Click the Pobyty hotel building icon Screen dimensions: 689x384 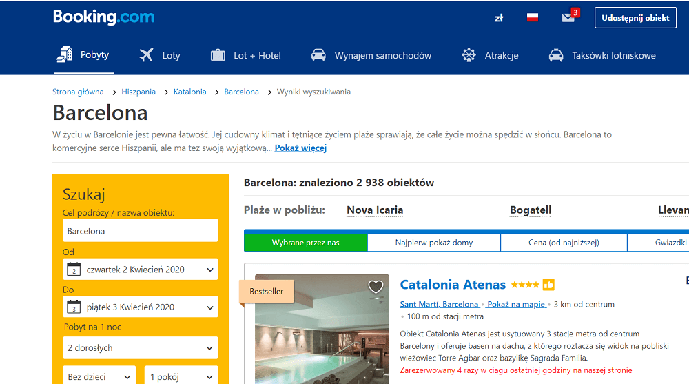[x=65, y=55]
